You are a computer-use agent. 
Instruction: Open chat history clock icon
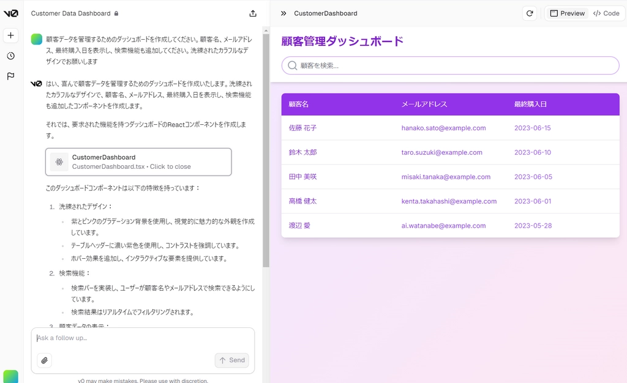11,56
